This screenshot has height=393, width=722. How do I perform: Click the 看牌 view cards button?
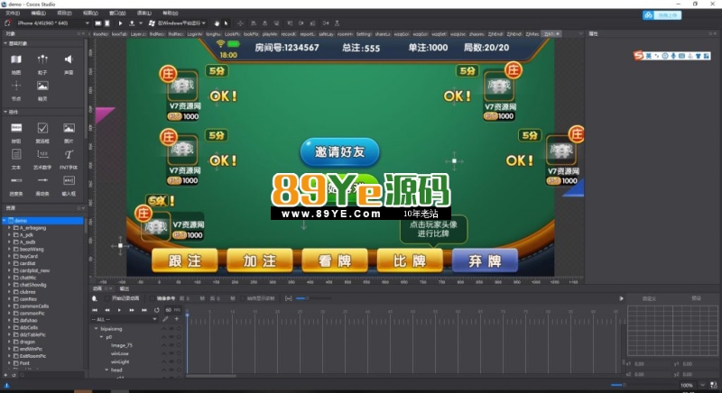pyautogui.click(x=335, y=260)
